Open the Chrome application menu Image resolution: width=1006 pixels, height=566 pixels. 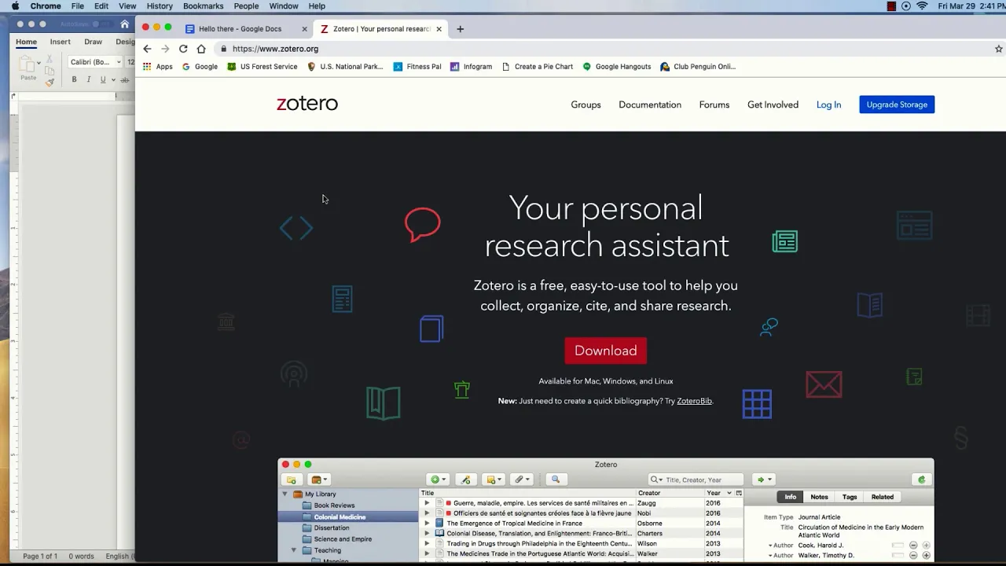46,6
